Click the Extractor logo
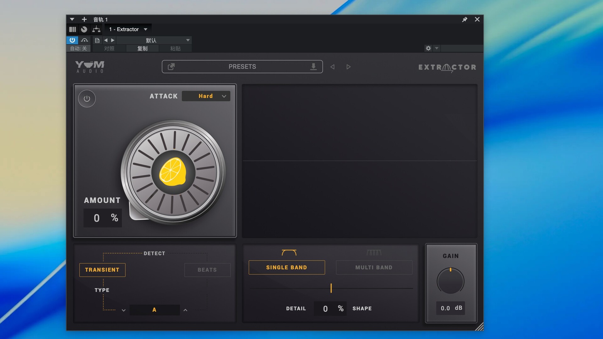Screen dimensions: 603x339 (x=447, y=67)
